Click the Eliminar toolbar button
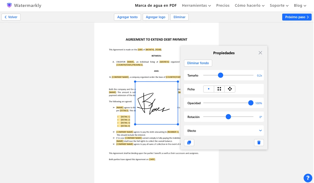 pos(179,17)
